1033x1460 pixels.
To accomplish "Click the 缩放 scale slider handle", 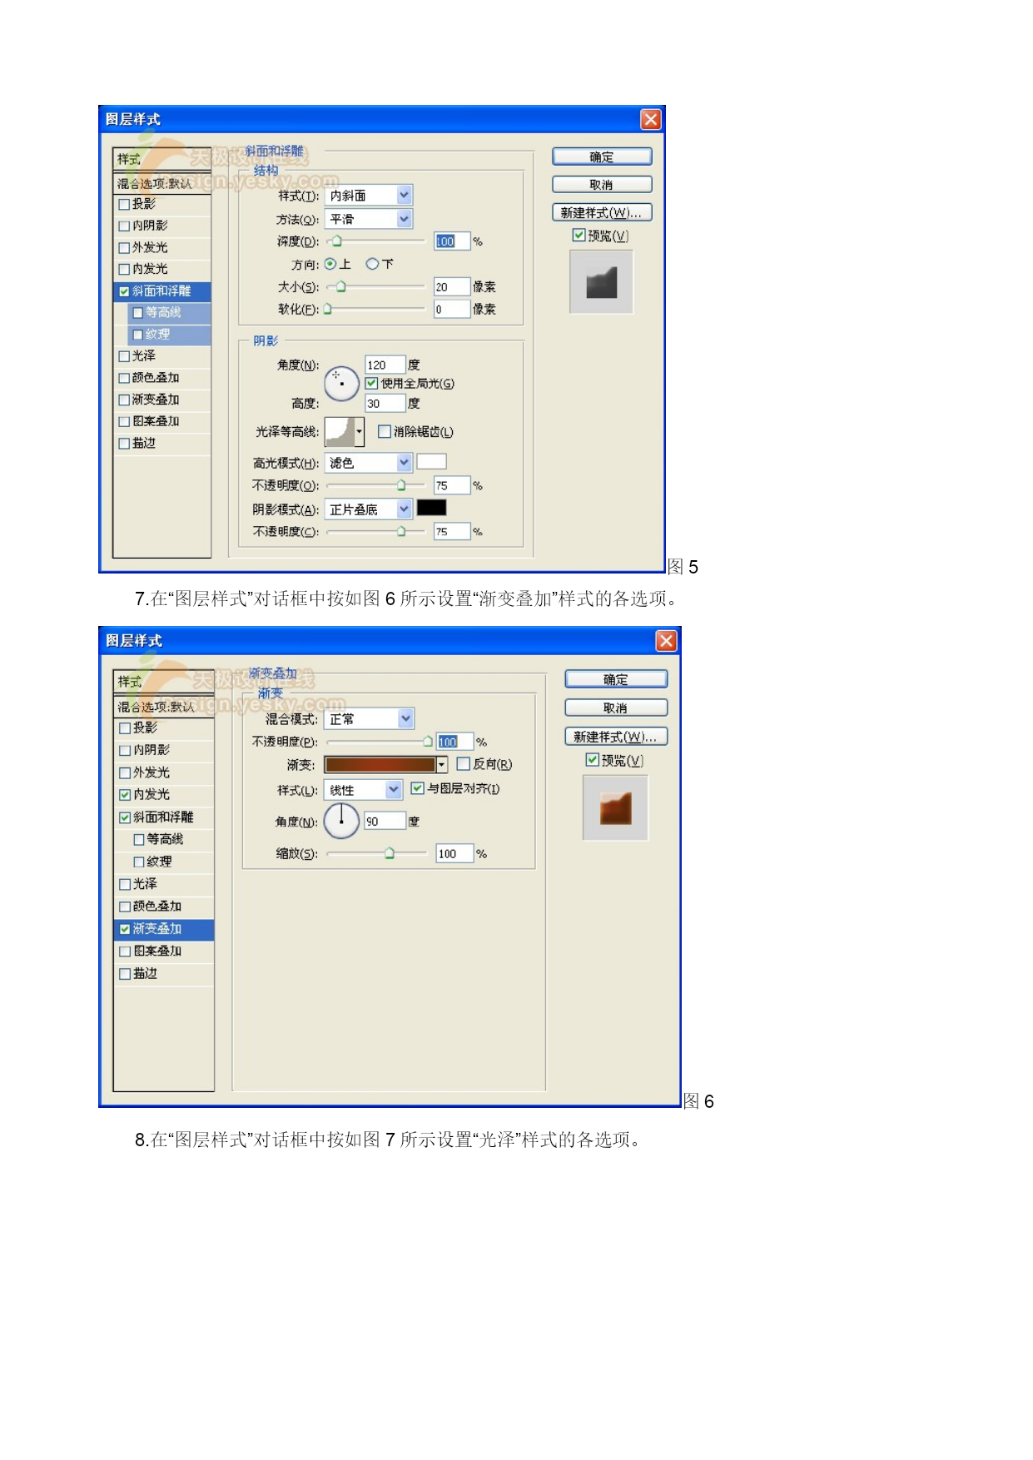I will [x=390, y=853].
